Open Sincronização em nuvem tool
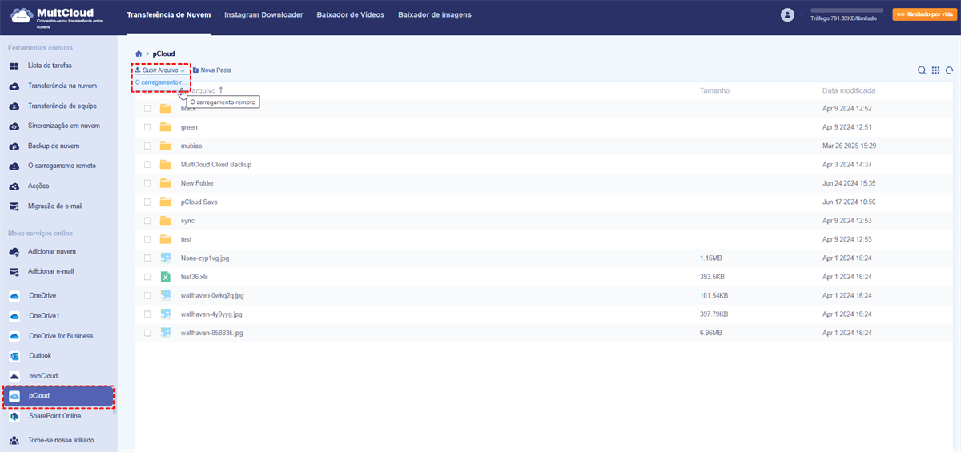Viewport: 961px width, 452px height. click(64, 126)
